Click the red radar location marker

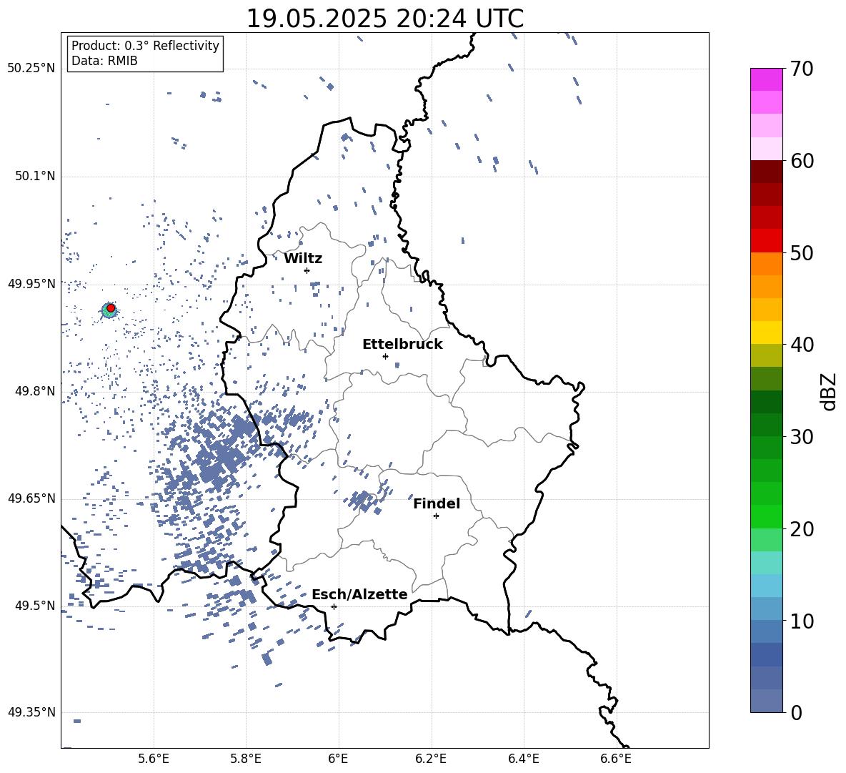coord(111,308)
